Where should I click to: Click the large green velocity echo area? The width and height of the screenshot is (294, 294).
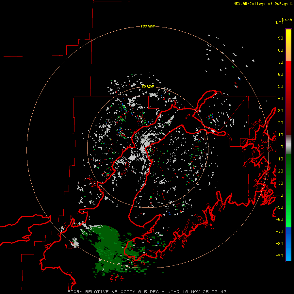[110, 249]
